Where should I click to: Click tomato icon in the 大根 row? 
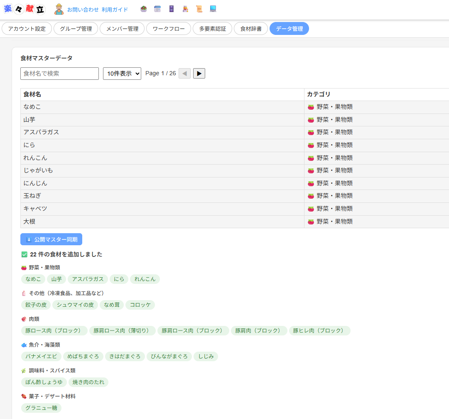click(x=311, y=222)
